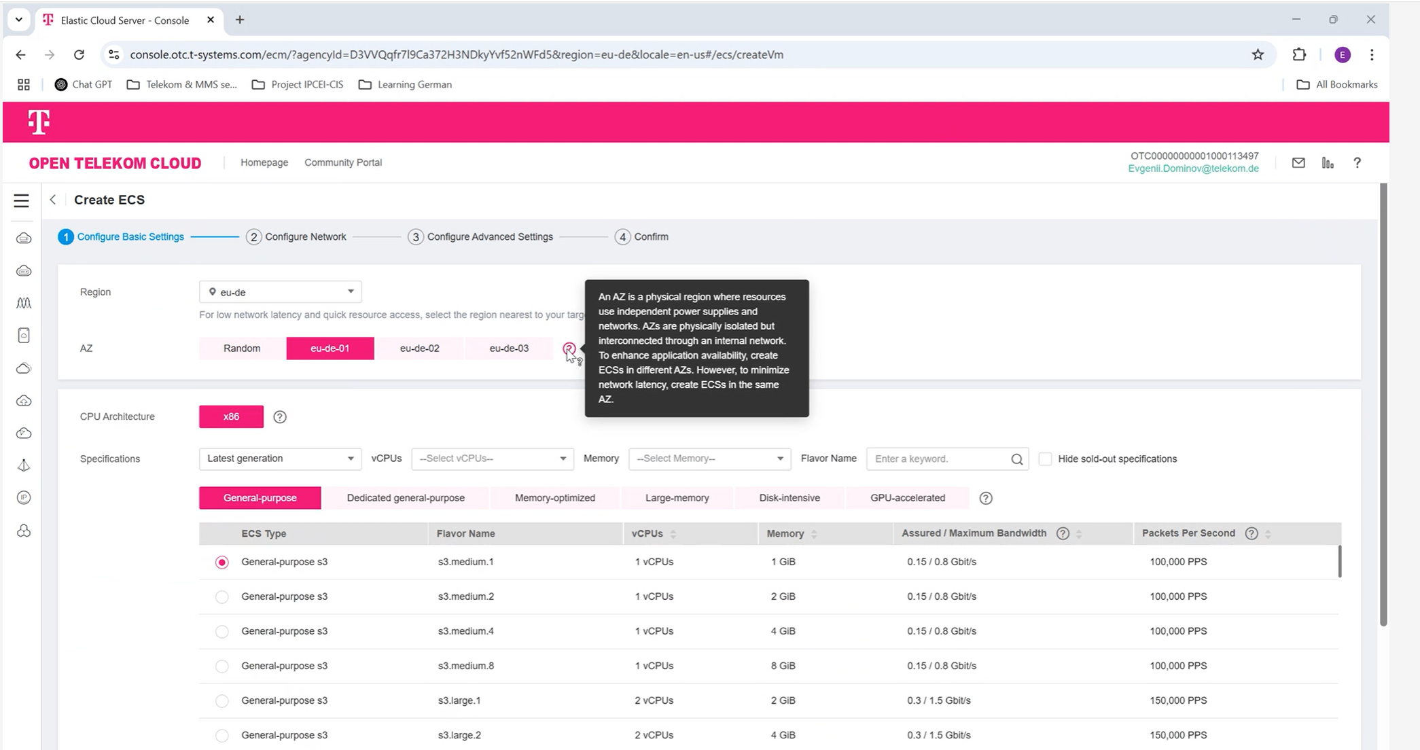This screenshot has height=750, width=1420.
Task: Switch to the Large-memory tab
Action: point(677,498)
